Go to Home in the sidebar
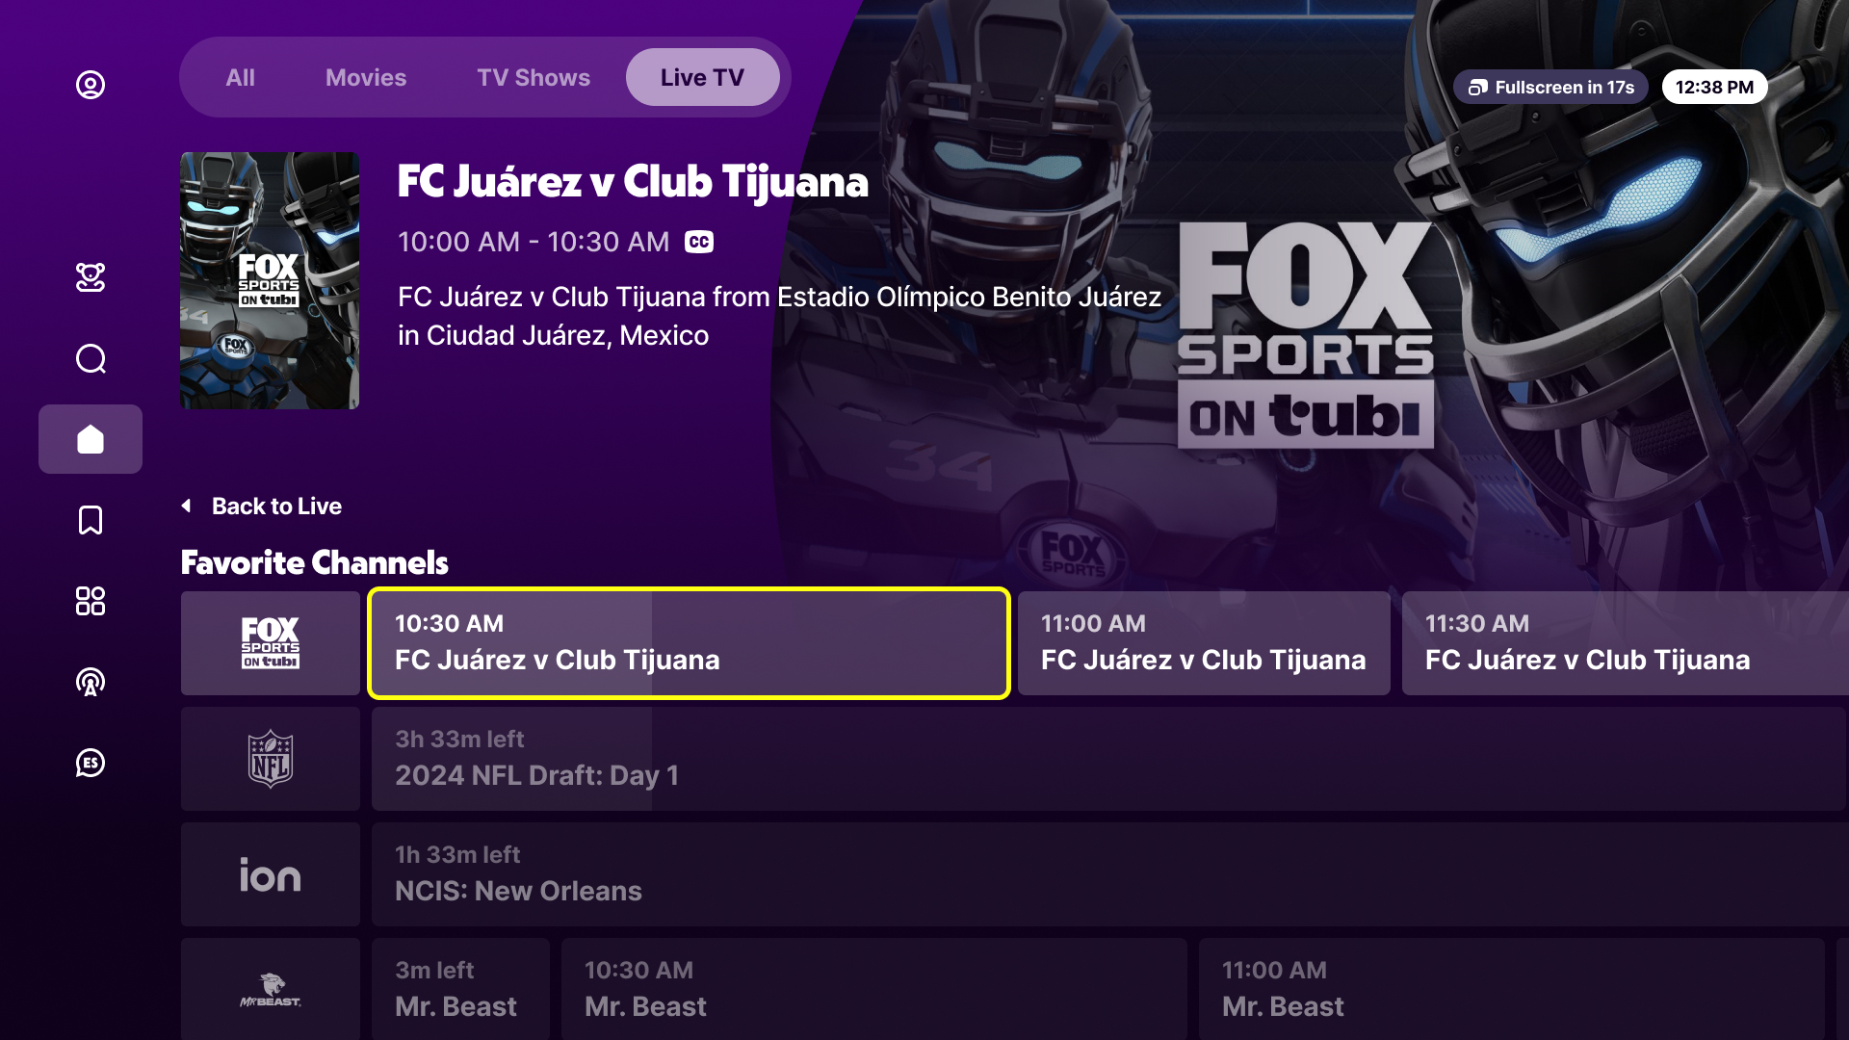Viewport: 1849px width, 1040px height. 91,439
